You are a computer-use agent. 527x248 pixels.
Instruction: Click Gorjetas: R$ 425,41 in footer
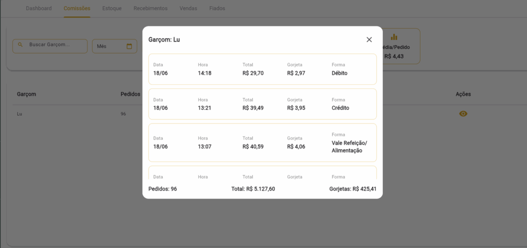(353, 188)
